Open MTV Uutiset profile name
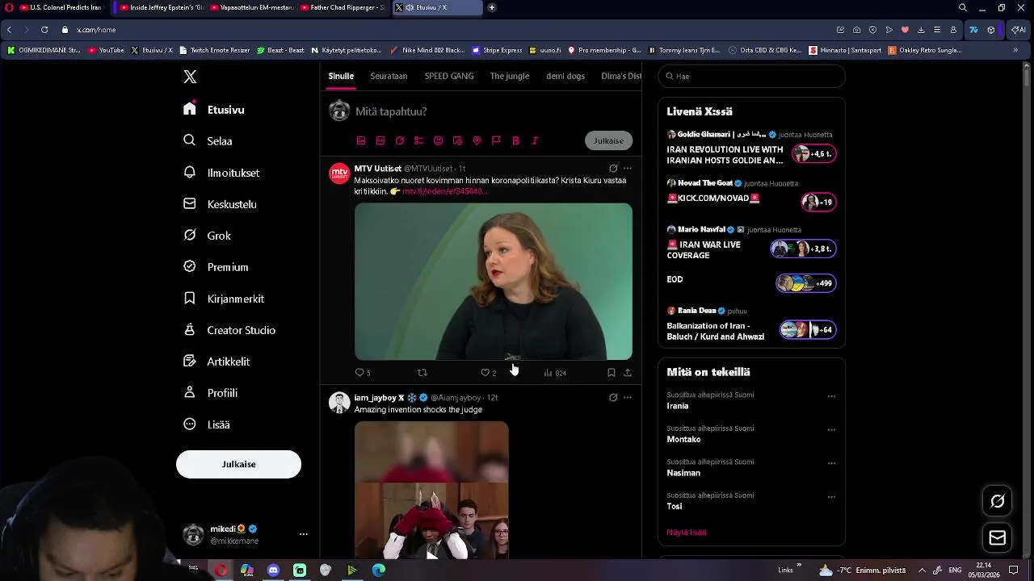Viewport: 1034px width, 581px height. click(377, 169)
